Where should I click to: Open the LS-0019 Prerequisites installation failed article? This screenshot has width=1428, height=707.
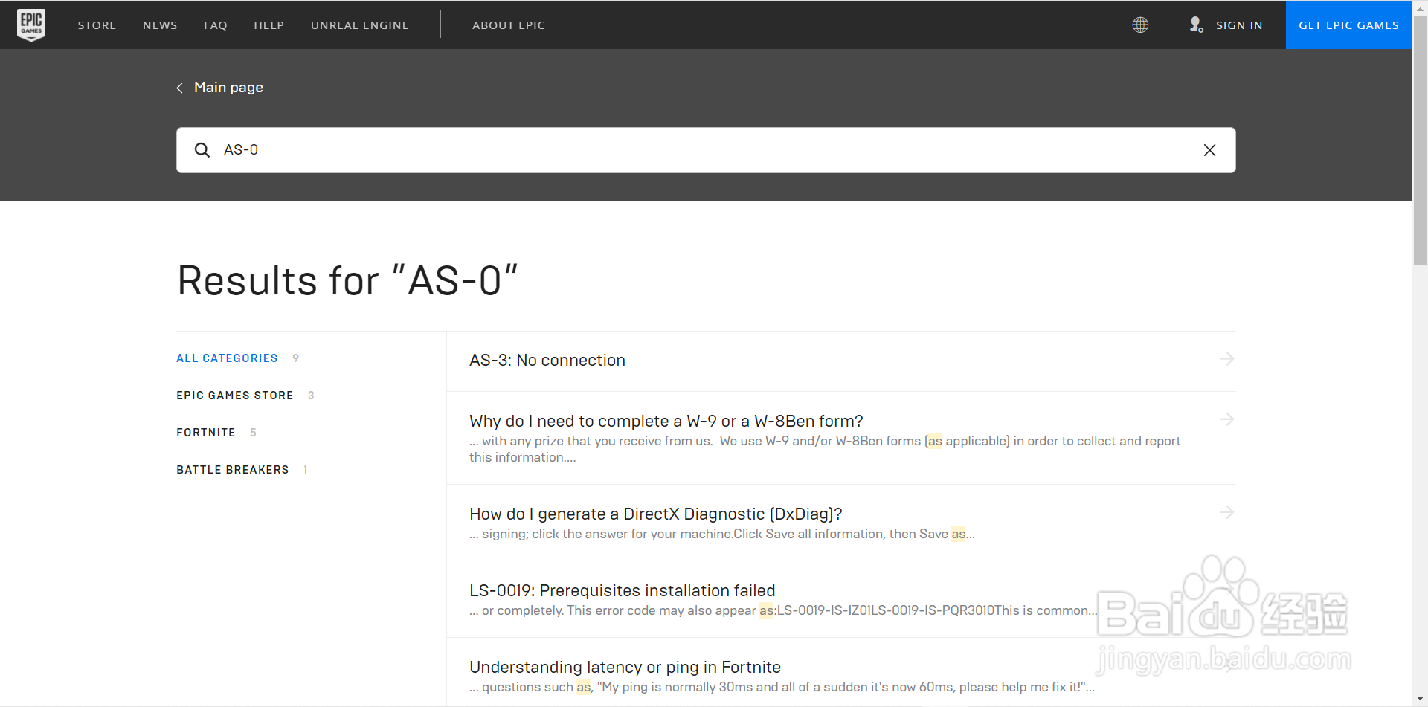(x=622, y=590)
